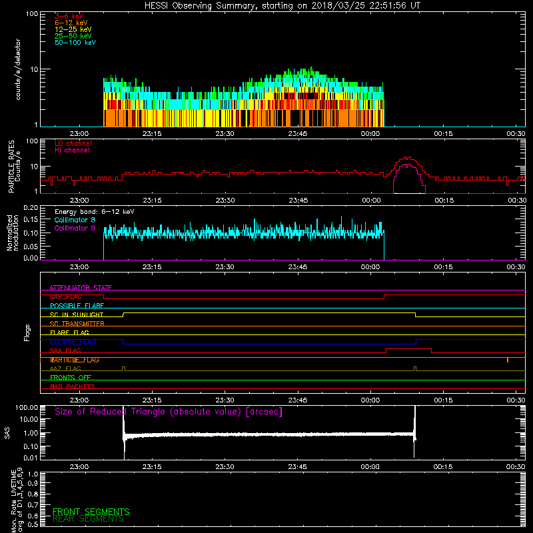This screenshot has height=533, width=533.
Task: Click the Collimator 9 legend entry
Action: (75, 228)
